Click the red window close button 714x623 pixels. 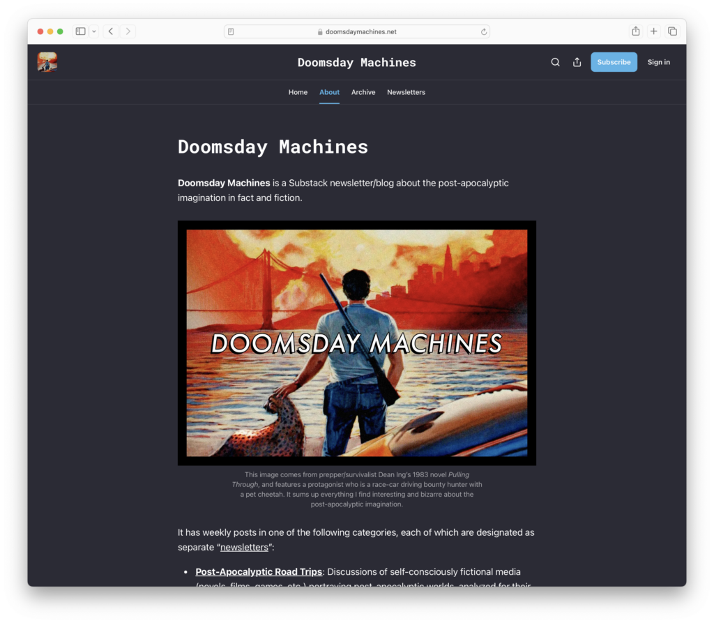point(40,31)
